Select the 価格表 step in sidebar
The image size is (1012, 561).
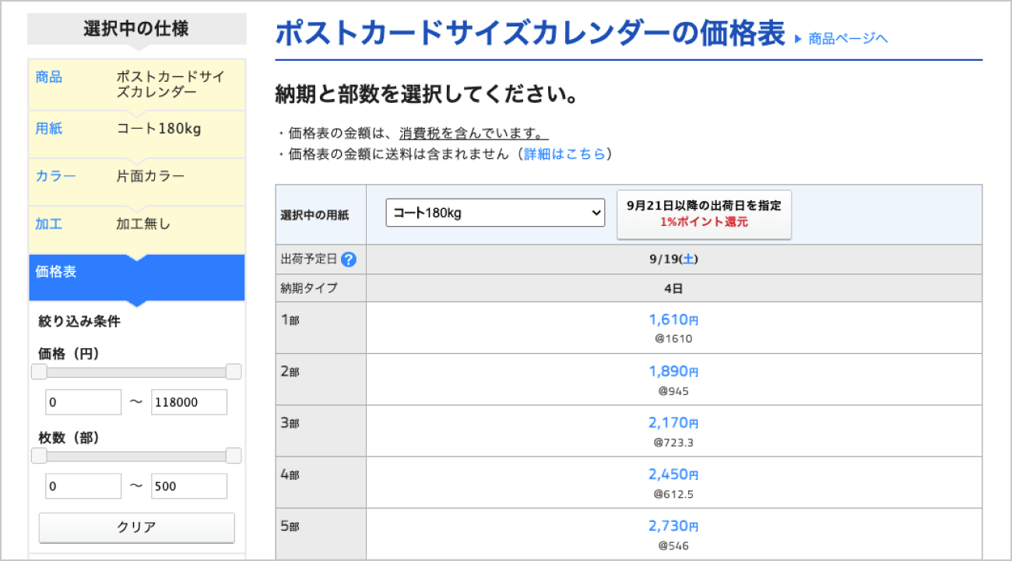coord(137,276)
